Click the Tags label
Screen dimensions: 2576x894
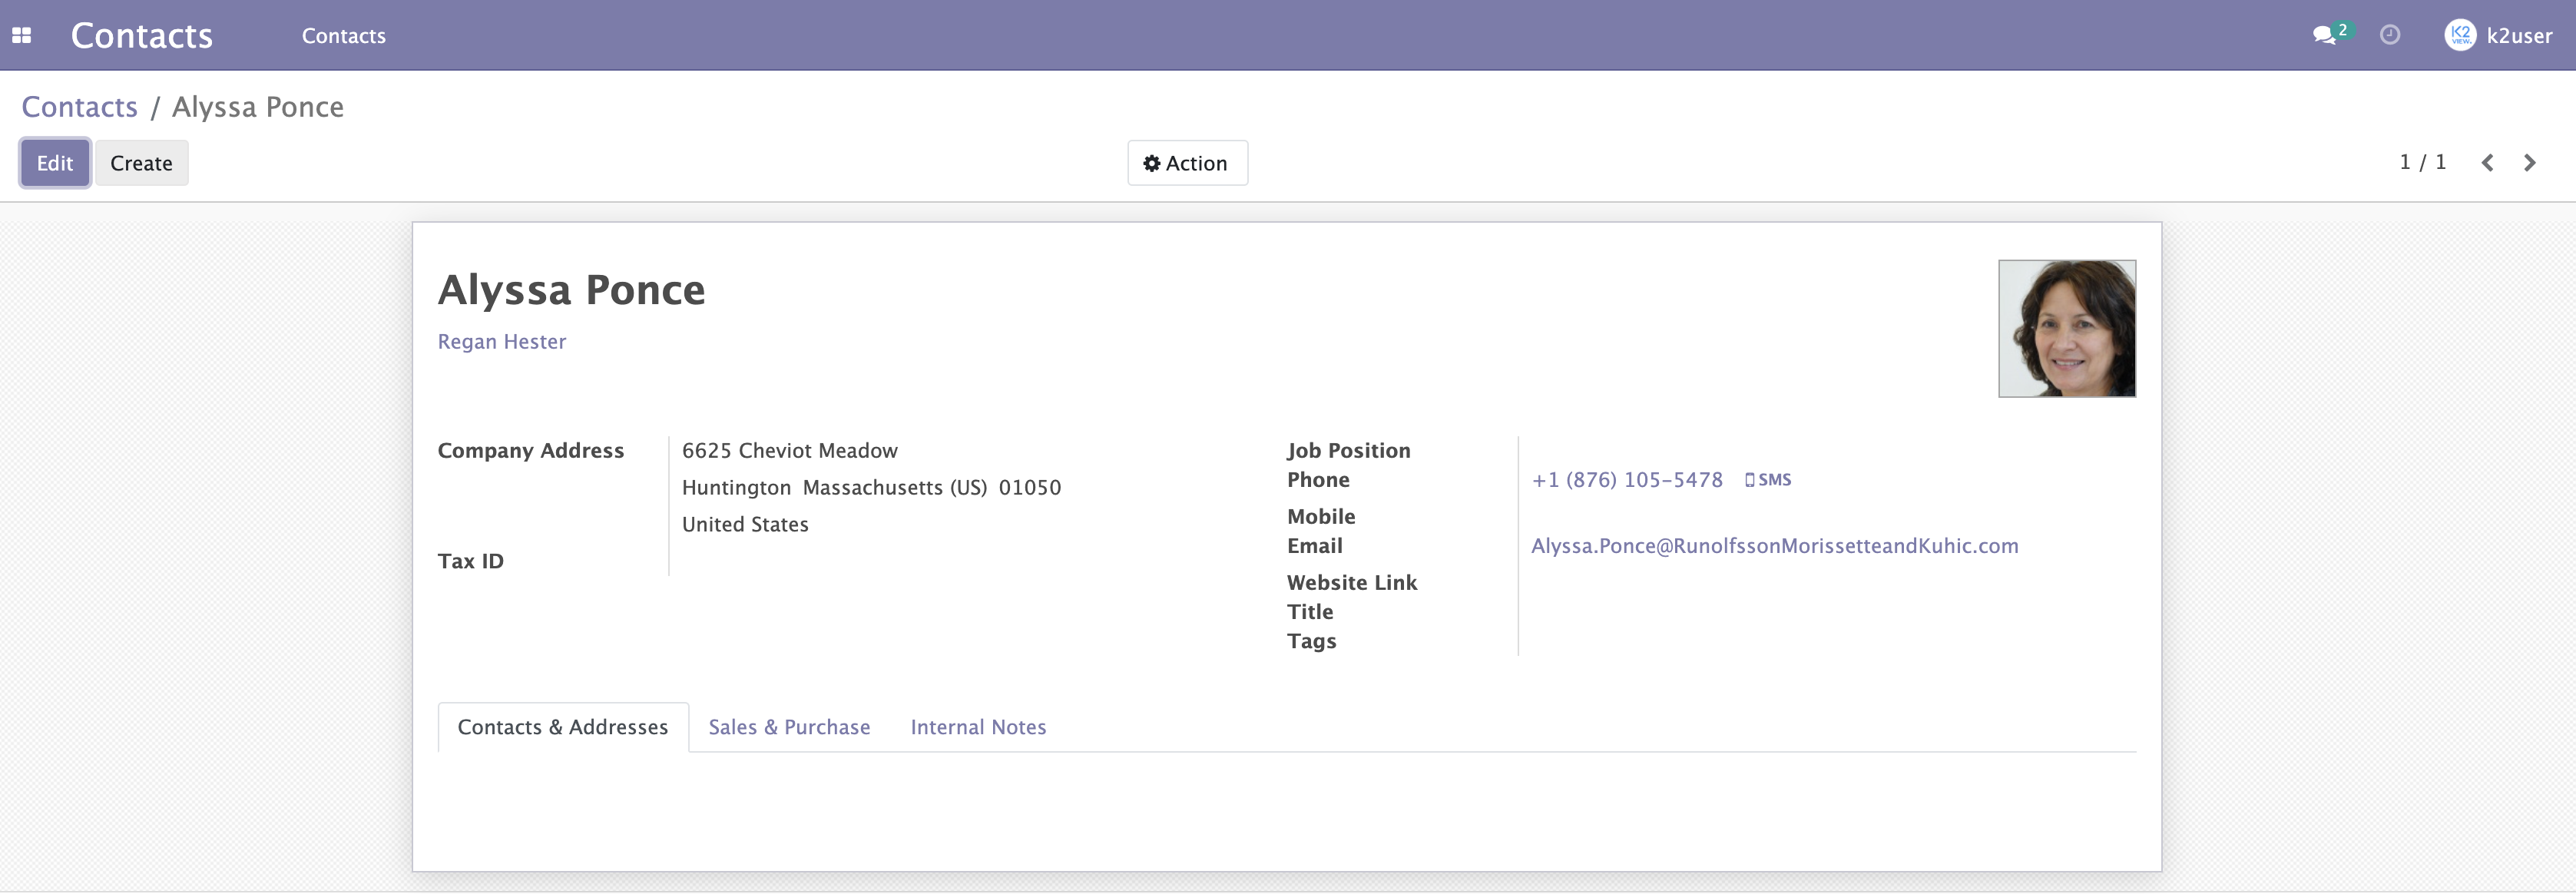click(1311, 642)
